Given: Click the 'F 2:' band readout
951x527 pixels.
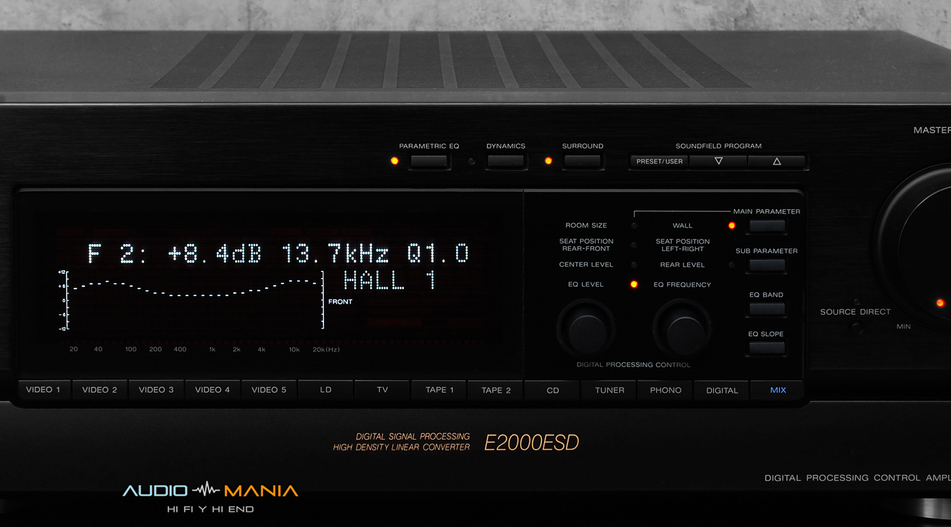Looking at the screenshot, I should (117, 254).
